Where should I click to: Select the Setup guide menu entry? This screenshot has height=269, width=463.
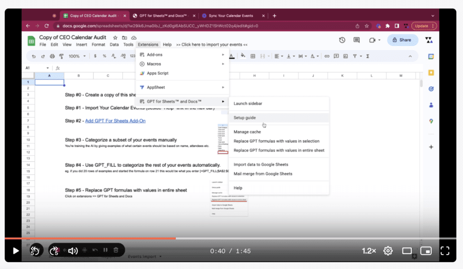[x=279, y=117]
